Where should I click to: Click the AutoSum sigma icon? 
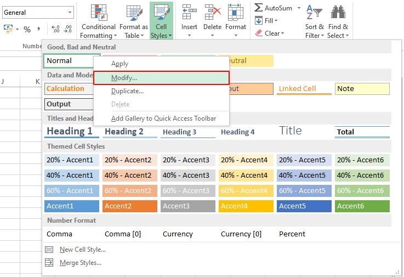coord(258,8)
